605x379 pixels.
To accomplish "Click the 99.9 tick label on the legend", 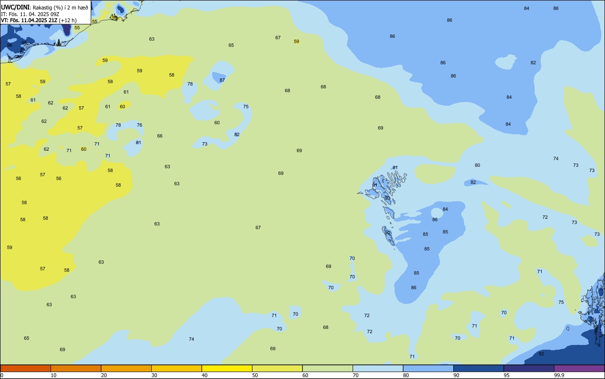I will point(559,375).
